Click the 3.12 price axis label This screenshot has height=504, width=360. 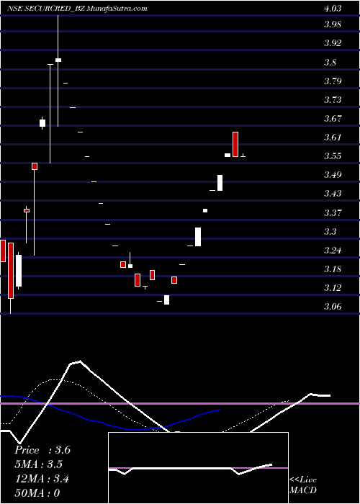pos(333,288)
